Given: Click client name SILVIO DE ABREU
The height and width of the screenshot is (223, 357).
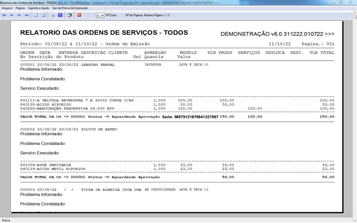Looking at the screenshot, I should pos(99,129).
